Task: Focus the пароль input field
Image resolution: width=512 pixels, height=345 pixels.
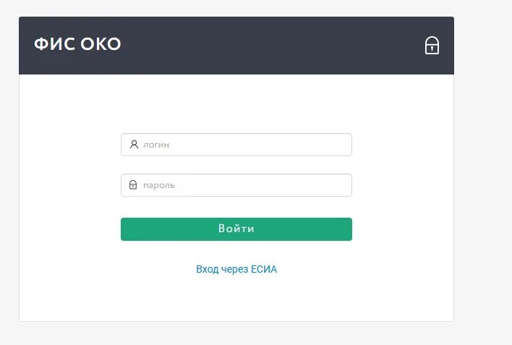Action: pyautogui.click(x=236, y=185)
